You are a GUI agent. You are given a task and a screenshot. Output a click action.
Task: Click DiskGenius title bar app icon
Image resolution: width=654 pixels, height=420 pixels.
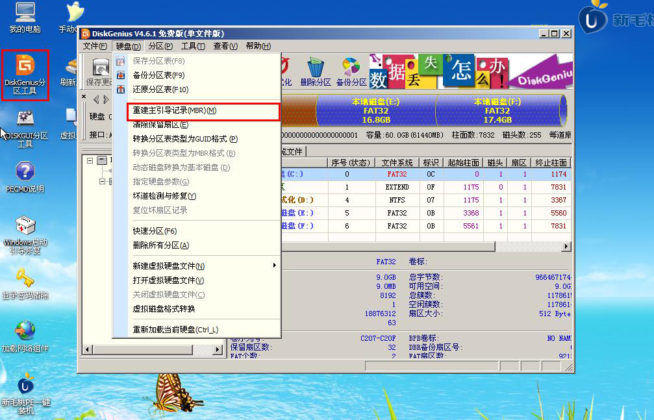(86, 34)
